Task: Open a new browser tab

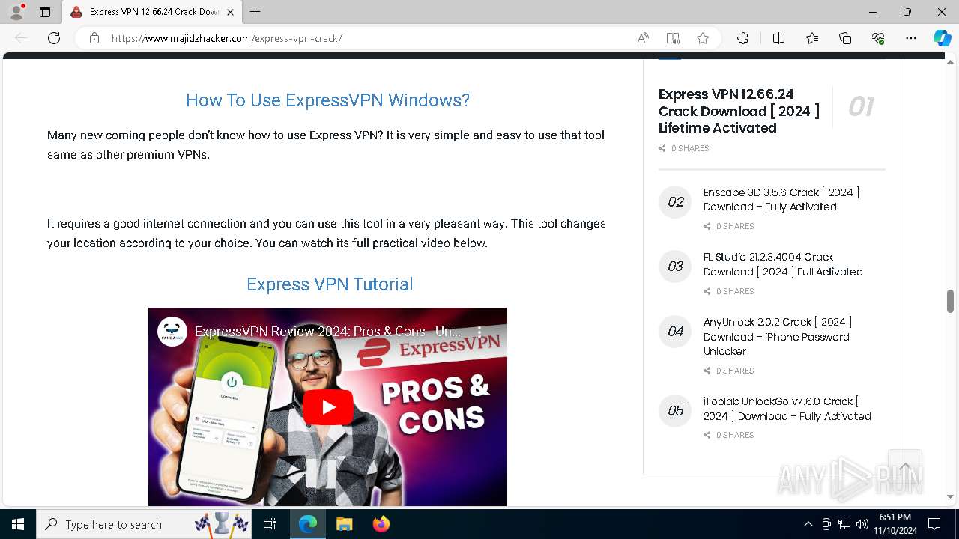Action: coord(255,12)
